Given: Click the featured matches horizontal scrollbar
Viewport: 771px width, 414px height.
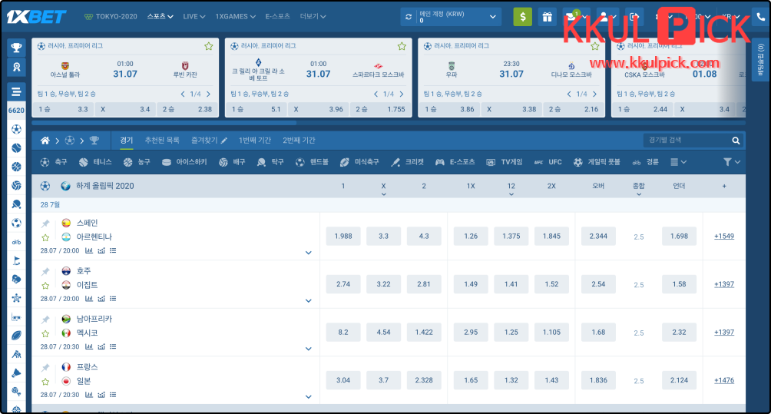Looking at the screenshot, I should pyautogui.click(x=164, y=123).
